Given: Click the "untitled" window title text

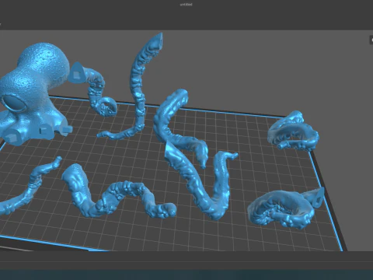Looking at the screenshot, I should 186,5.
